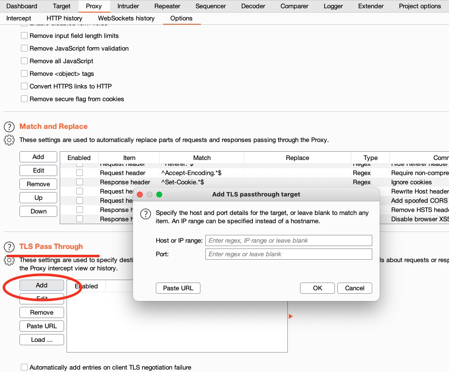This screenshot has height=372, width=449.
Task: Click Paste URL in TLS Pass Through section
Action: point(42,326)
